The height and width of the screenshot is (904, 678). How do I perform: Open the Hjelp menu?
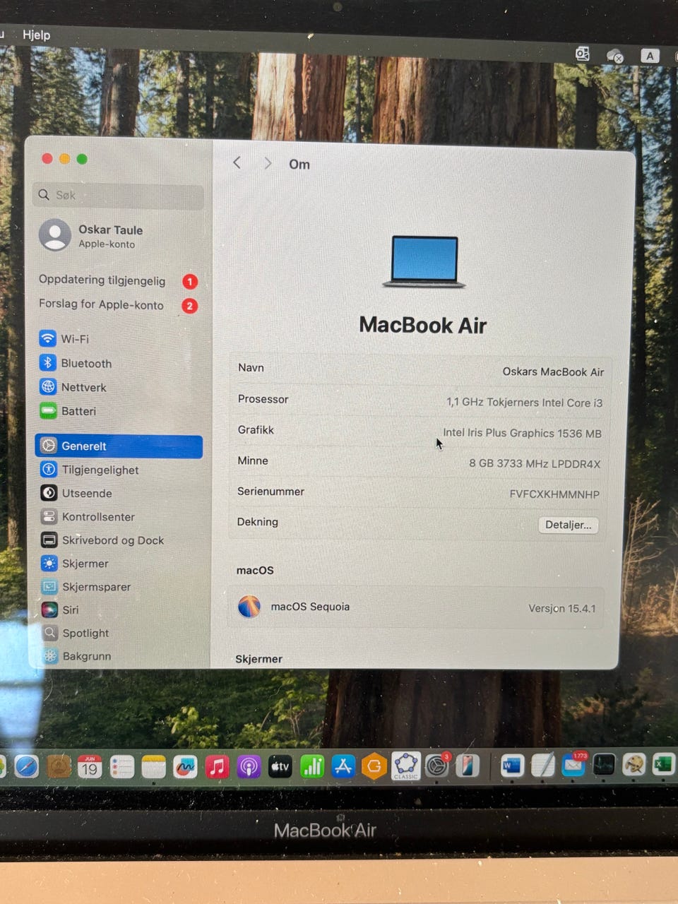(37, 35)
